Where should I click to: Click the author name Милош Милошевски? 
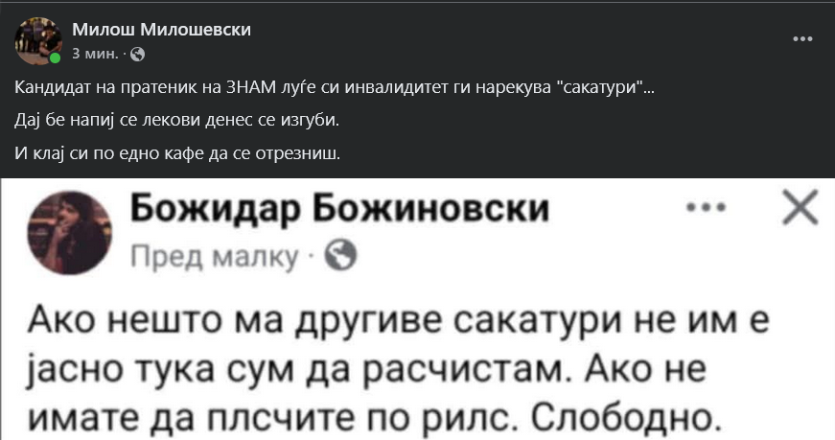click(162, 30)
